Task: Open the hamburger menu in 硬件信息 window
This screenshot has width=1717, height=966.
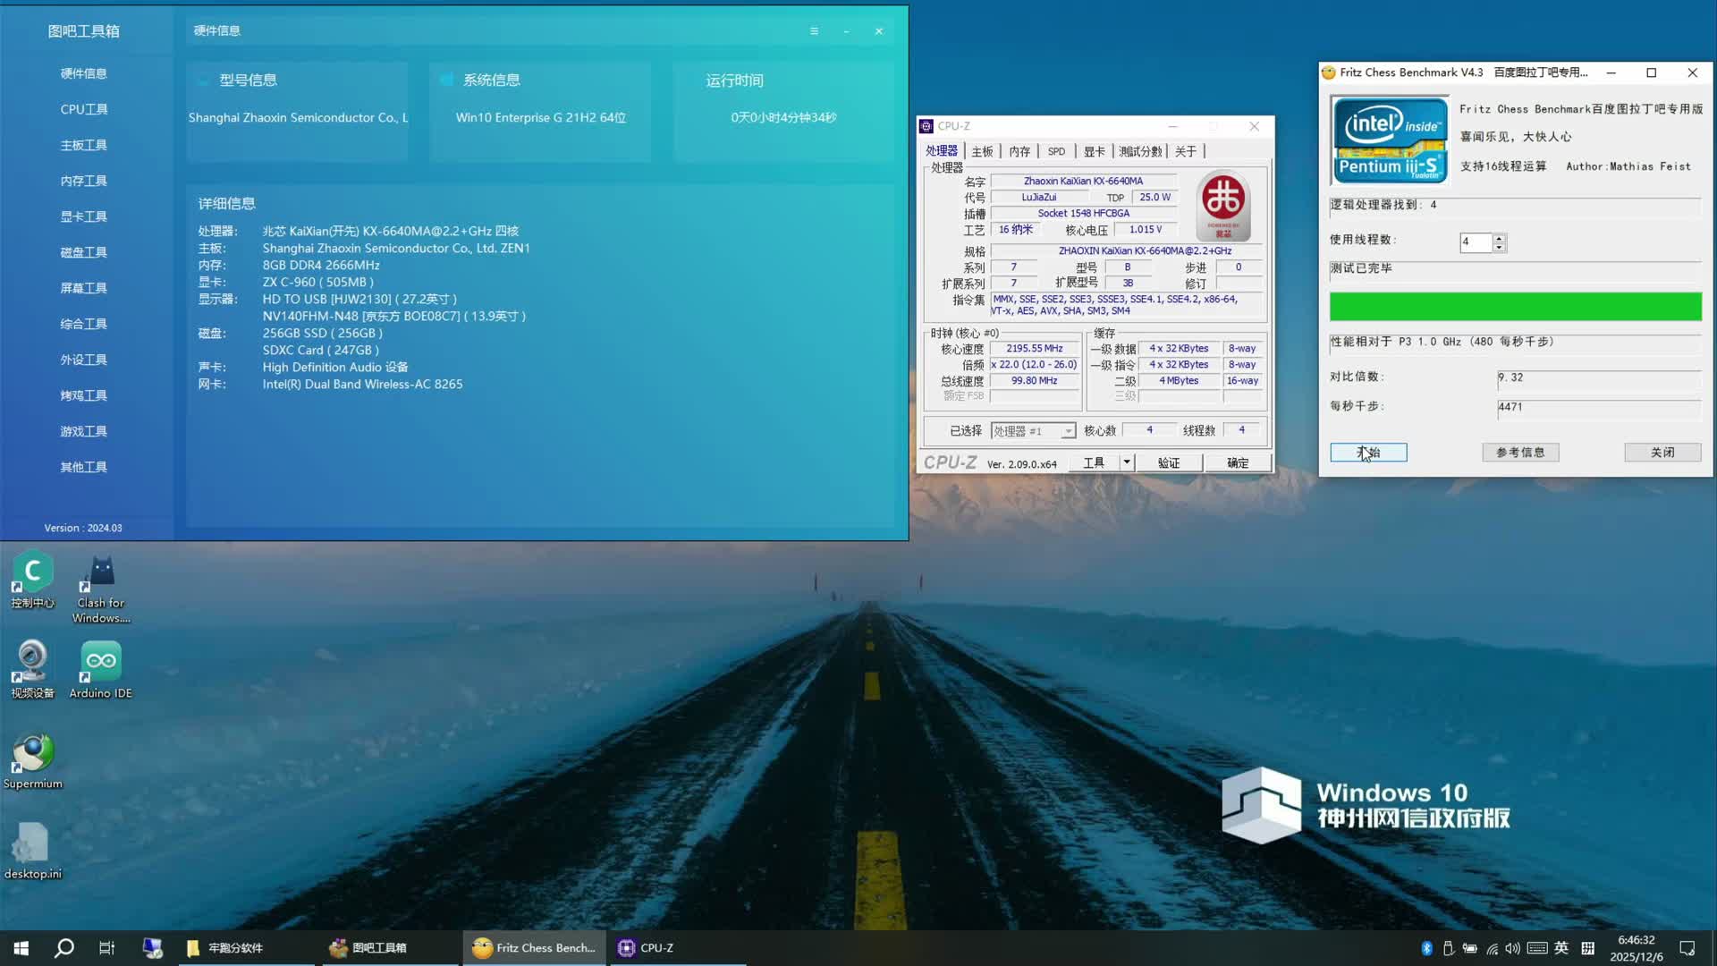Action: coord(814,30)
